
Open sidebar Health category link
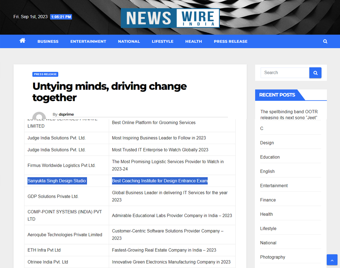[266, 214]
